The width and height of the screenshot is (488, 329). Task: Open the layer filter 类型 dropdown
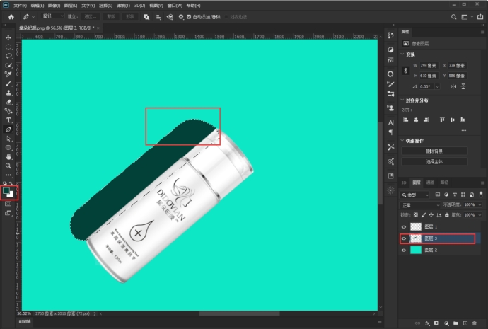click(415, 195)
